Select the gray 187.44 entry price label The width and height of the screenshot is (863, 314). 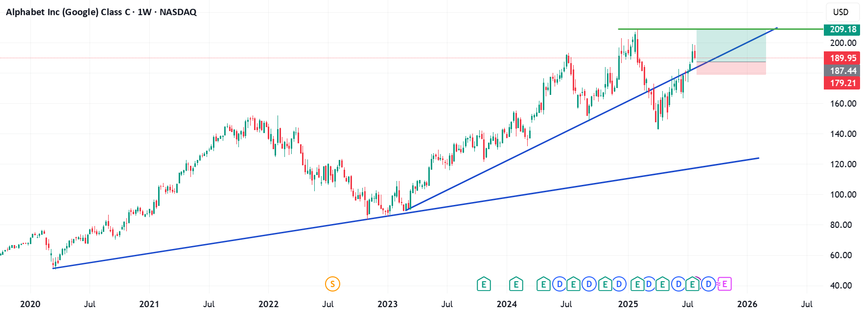[x=842, y=71]
